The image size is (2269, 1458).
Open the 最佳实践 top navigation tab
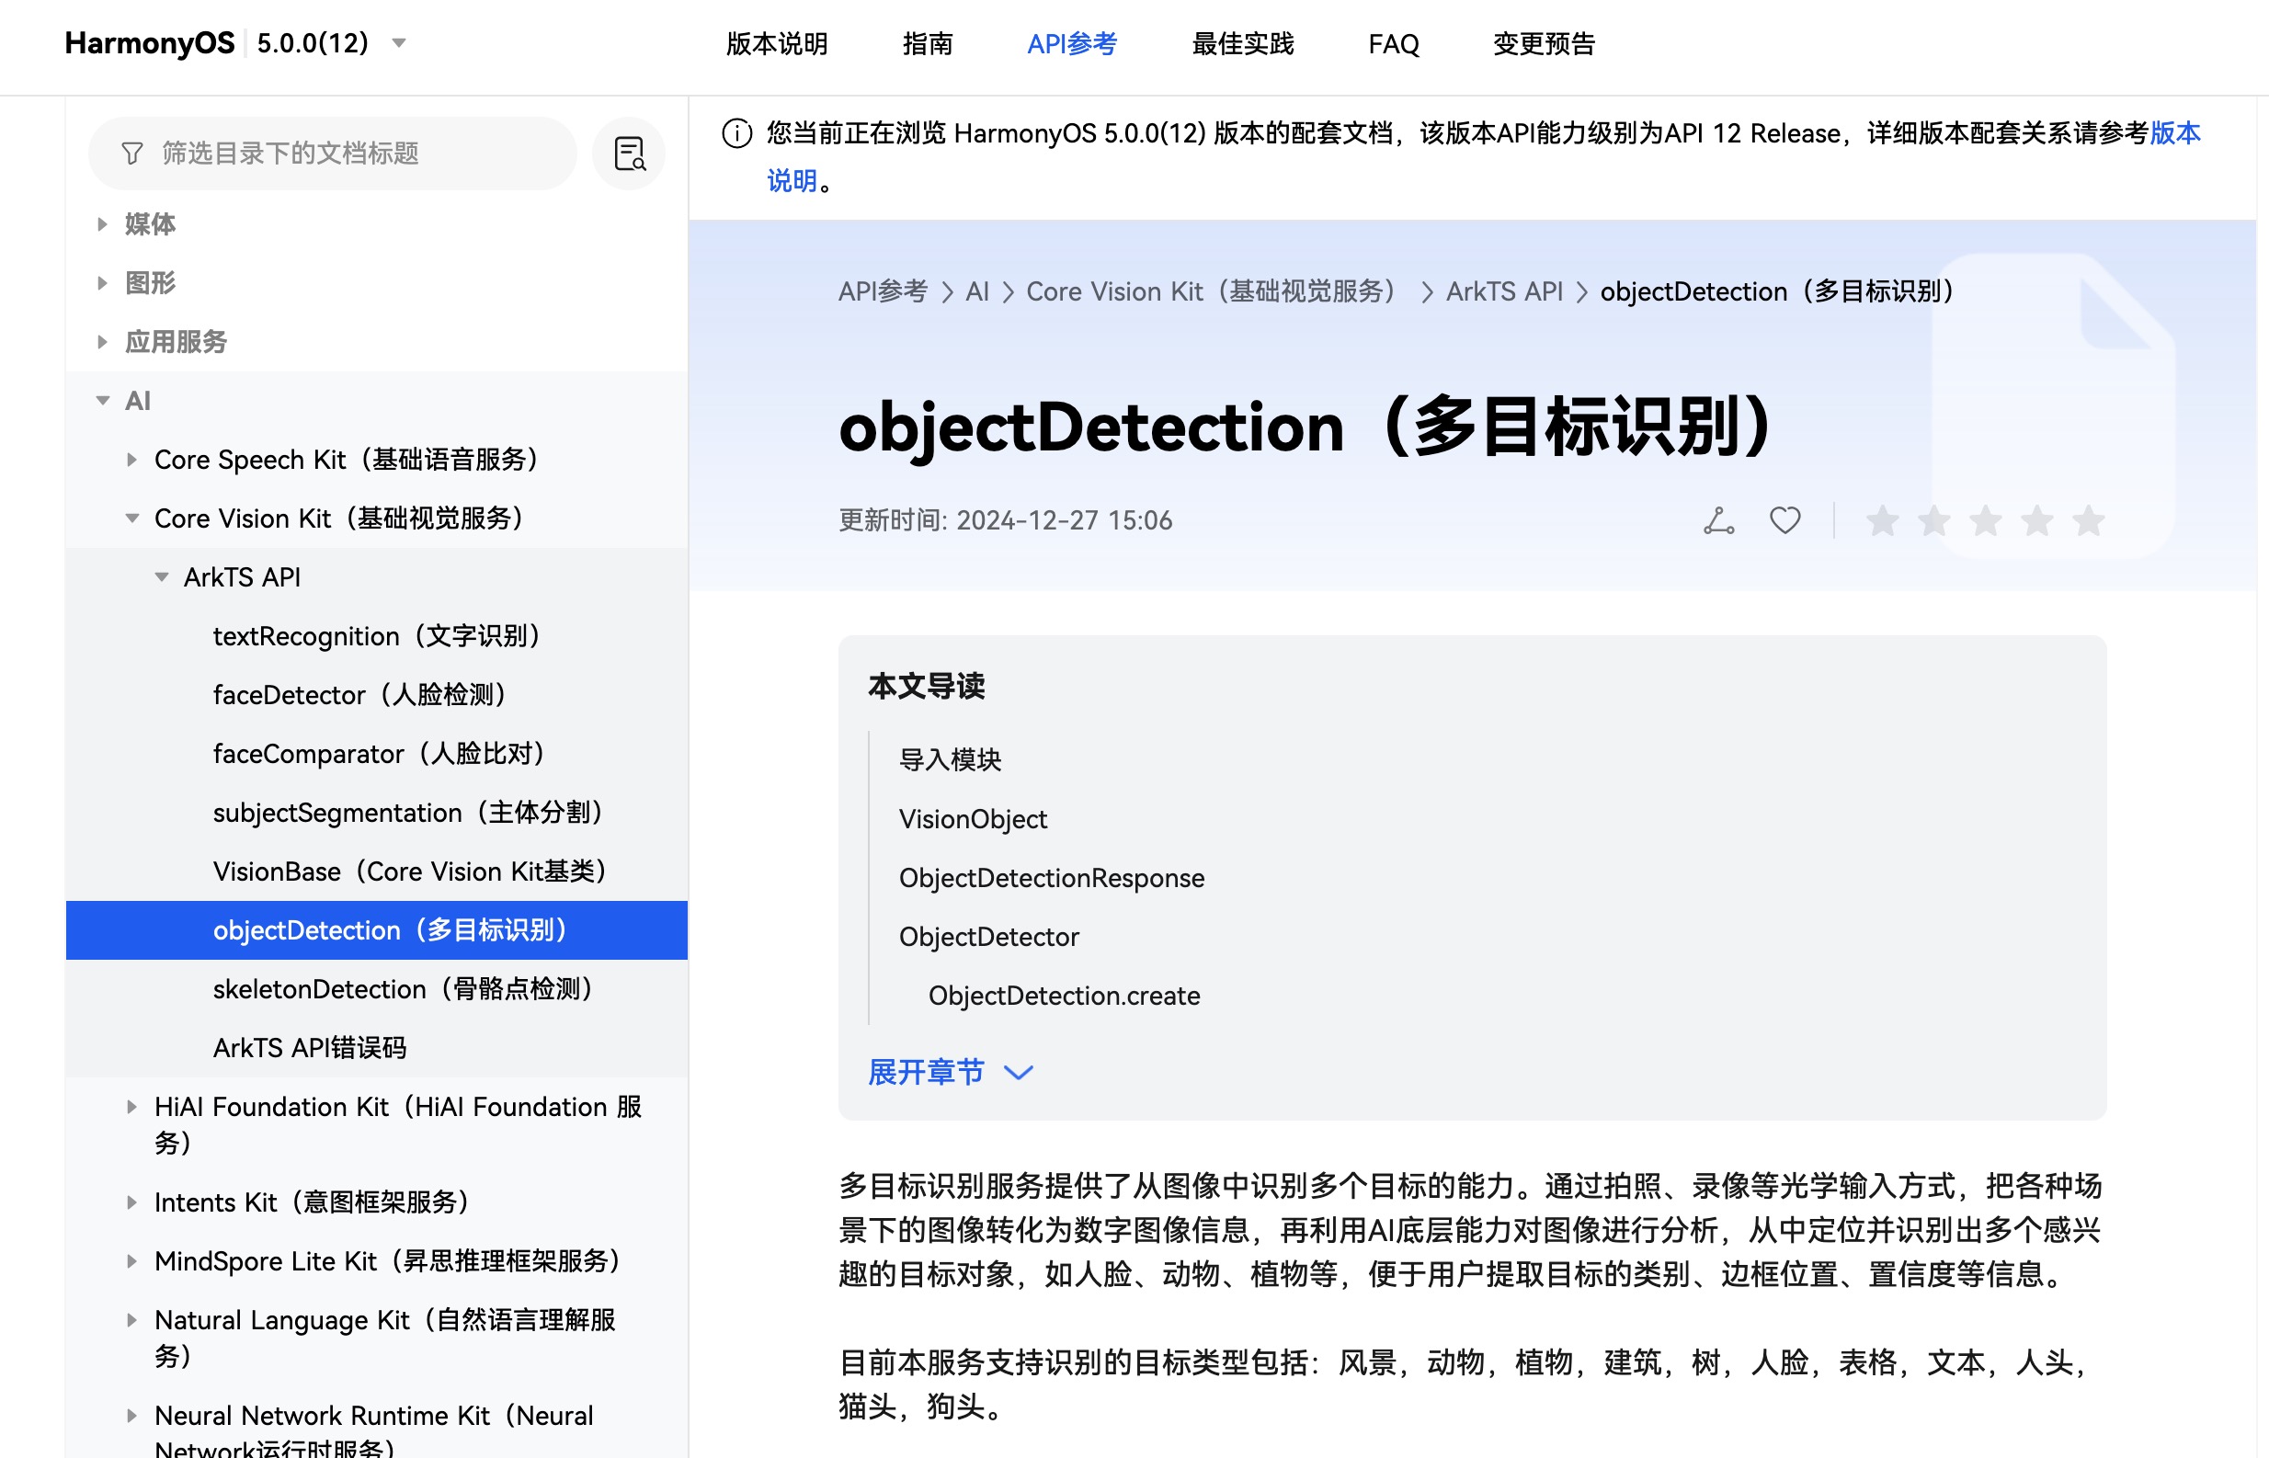(1242, 43)
